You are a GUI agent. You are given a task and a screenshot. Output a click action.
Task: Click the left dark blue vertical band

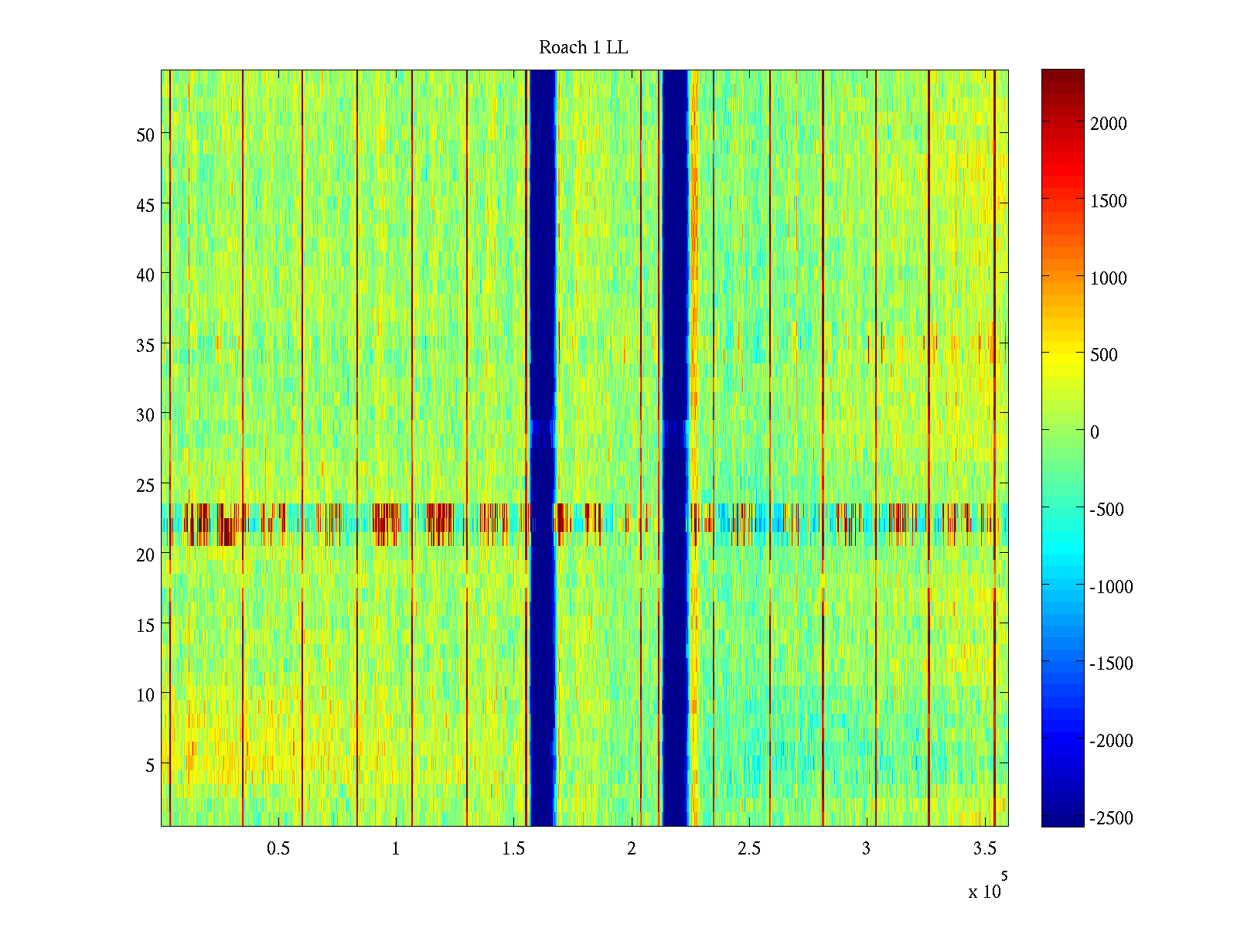[542, 309]
